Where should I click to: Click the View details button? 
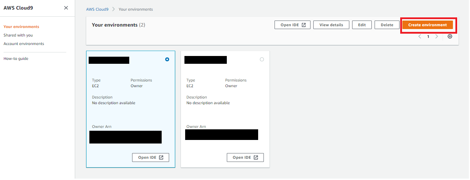click(331, 25)
